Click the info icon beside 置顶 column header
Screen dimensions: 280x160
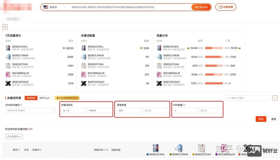[19, 150]
